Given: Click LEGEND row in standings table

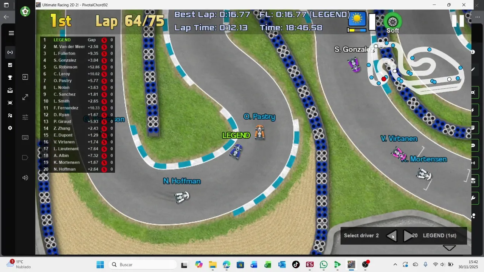Looking at the screenshot, I should click(78, 40).
